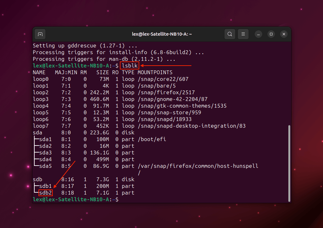
Task: Select the loop1 device name
Action: coord(41,86)
